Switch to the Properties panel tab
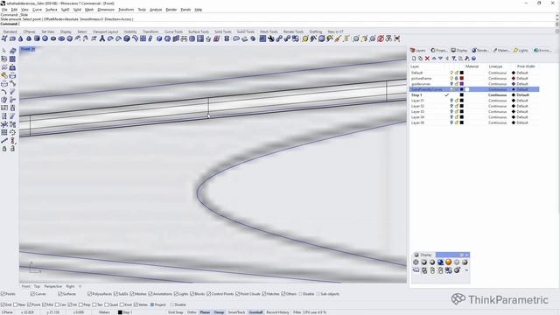 tap(439, 51)
